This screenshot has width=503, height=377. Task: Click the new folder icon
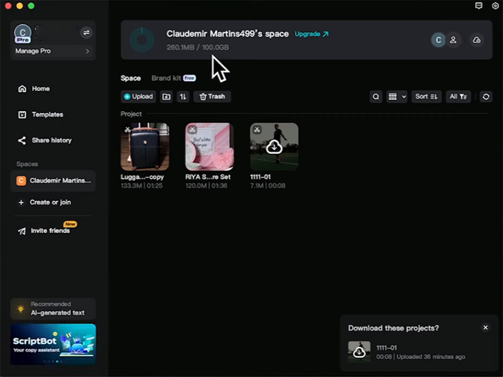166,97
